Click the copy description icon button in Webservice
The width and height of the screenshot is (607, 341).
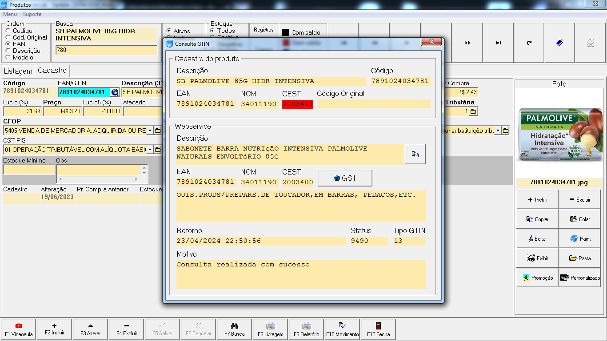point(415,154)
